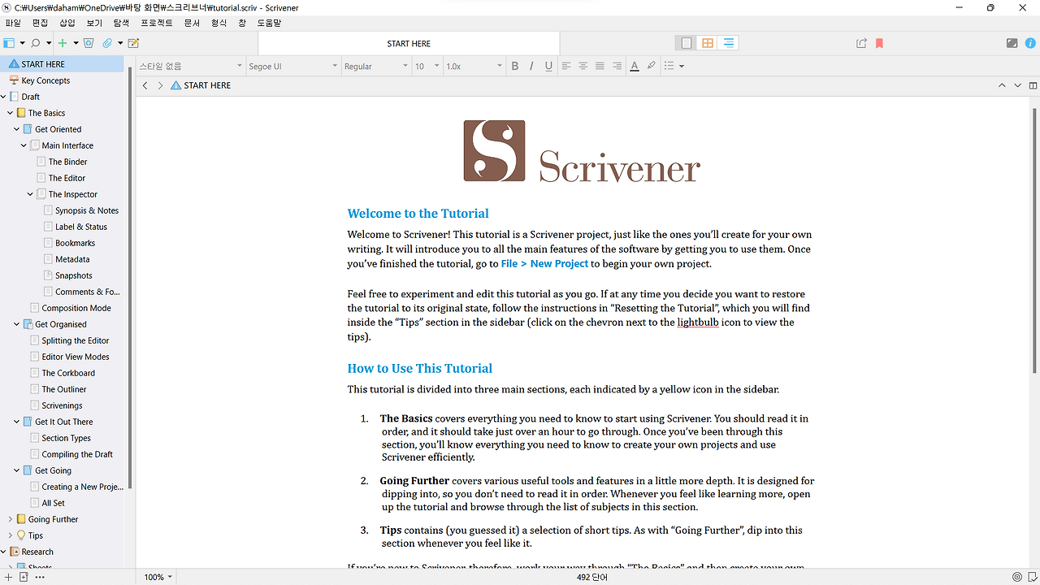This screenshot has width=1040, height=585.
Task: Click the highlight color marker
Action: [x=652, y=66]
